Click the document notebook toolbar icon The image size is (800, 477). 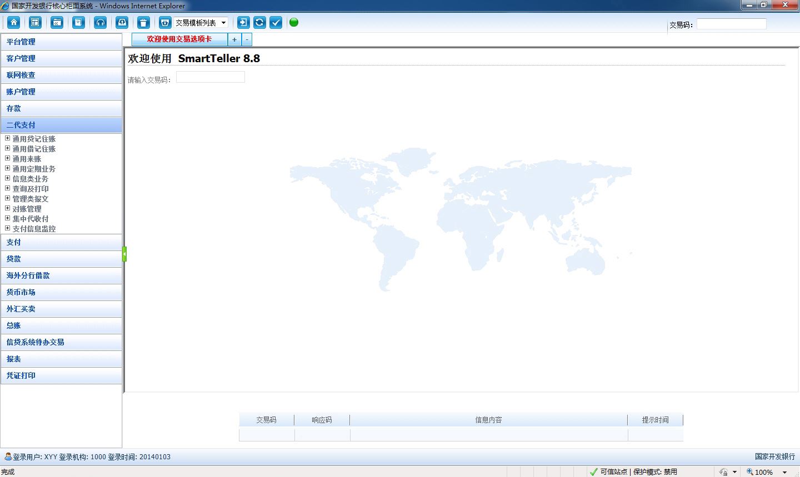click(78, 22)
